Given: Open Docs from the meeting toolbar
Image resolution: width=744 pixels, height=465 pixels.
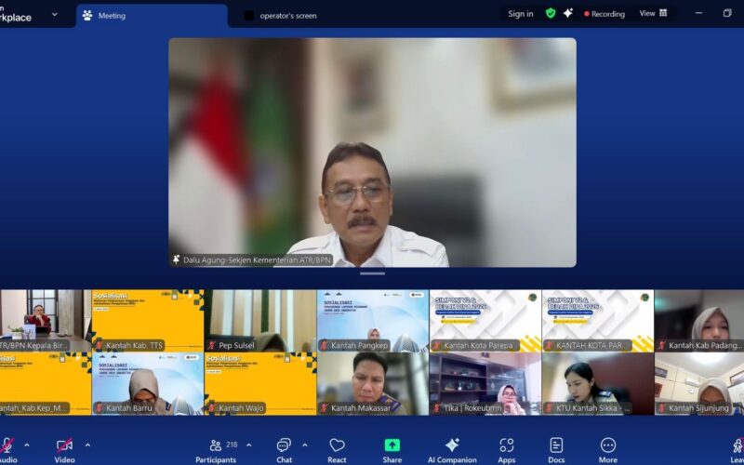Looking at the screenshot, I should tap(556, 447).
